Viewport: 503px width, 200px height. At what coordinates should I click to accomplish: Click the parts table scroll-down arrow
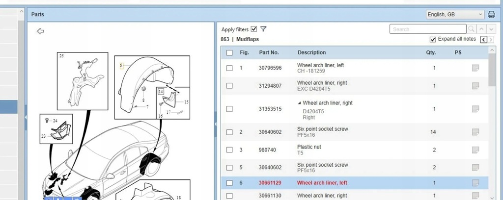[492, 198]
